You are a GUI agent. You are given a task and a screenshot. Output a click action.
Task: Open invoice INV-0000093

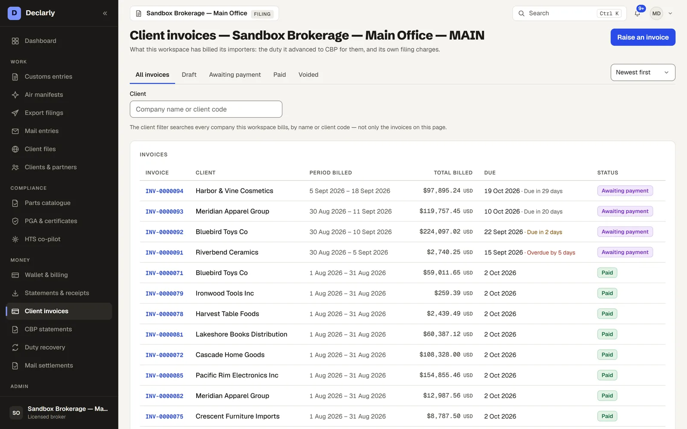[164, 211]
